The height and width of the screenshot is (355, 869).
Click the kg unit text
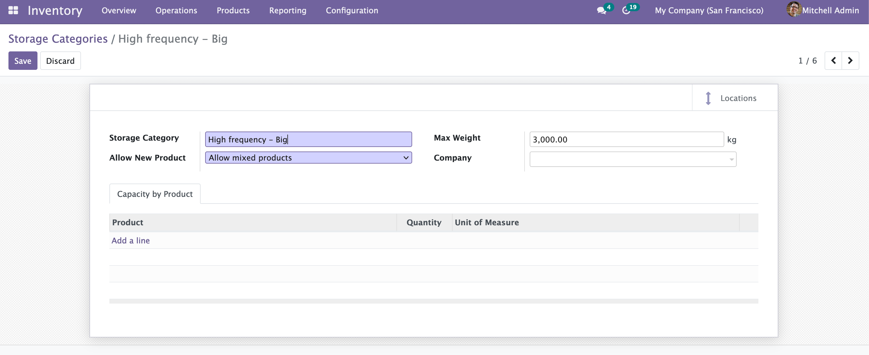(x=731, y=139)
